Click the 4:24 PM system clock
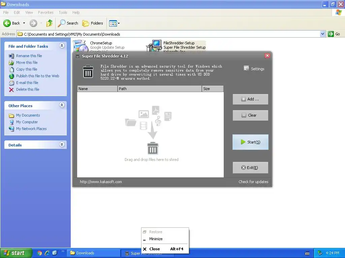345x258 pixels. pyautogui.click(x=333, y=253)
